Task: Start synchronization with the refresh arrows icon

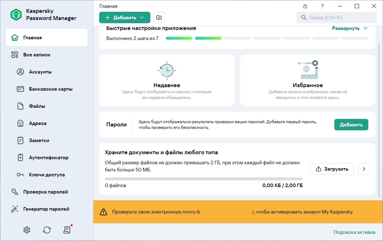Action: [x=47, y=230]
